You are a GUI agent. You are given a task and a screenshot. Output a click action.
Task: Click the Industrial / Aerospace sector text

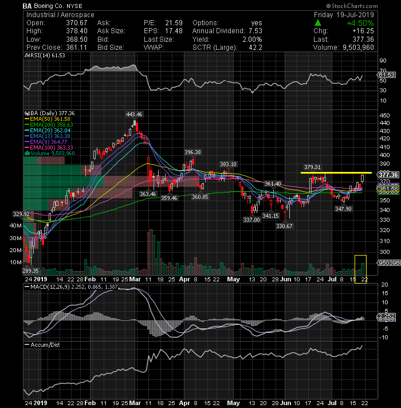click(60, 15)
